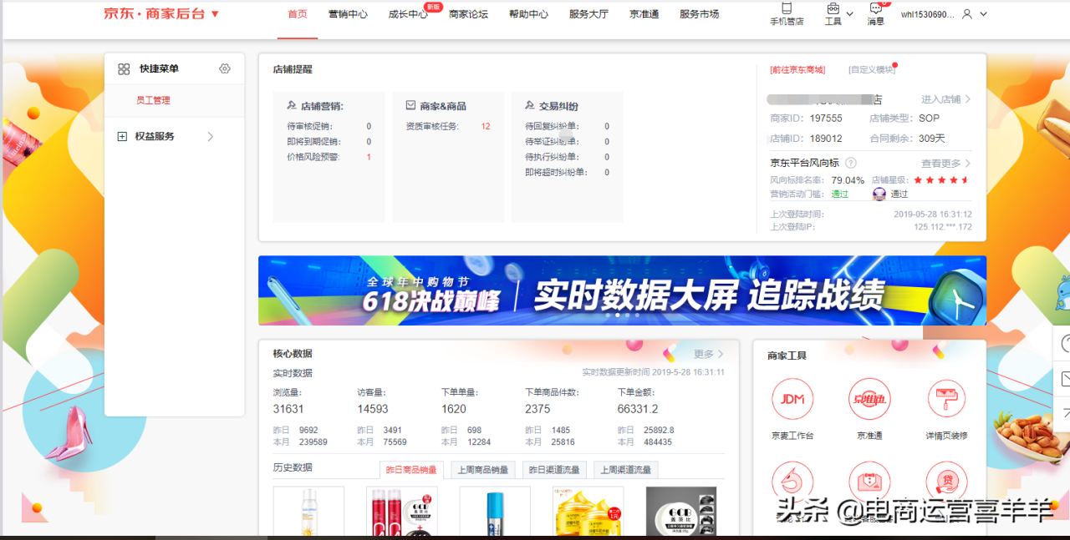The height and width of the screenshot is (540, 1070).
Task: Click the paint roller 详情页装修 icon
Action: [x=945, y=399]
